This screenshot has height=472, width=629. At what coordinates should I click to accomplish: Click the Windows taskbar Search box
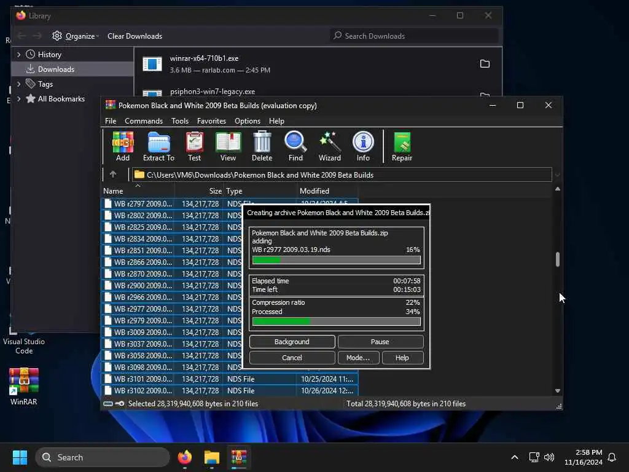103,457
